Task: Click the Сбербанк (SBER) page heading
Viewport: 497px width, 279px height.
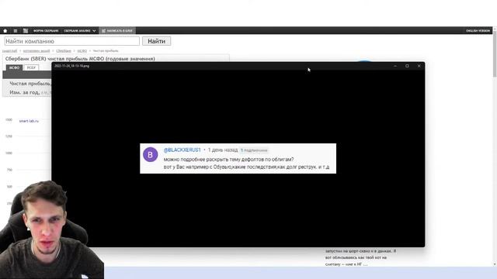Action: point(80,59)
